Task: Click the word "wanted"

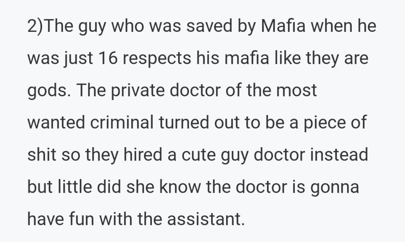Action: tap(55, 123)
